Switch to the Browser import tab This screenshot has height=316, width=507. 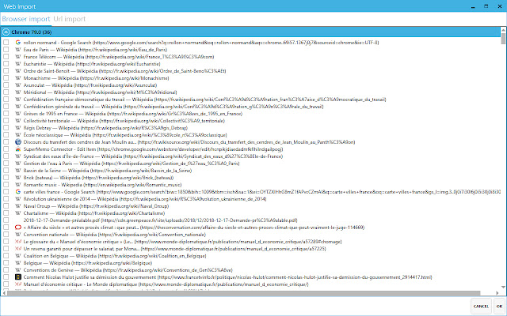[x=26, y=19]
